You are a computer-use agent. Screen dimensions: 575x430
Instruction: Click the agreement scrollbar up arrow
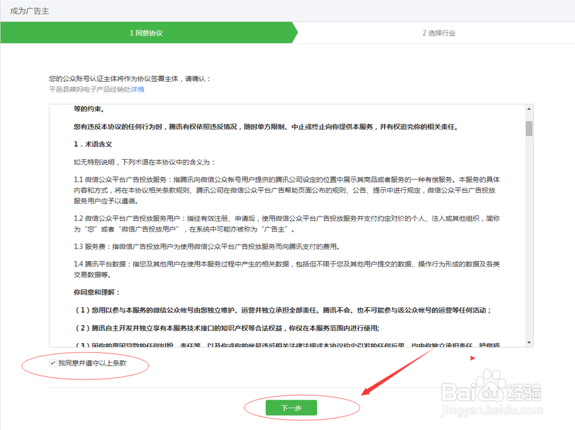pyautogui.click(x=529, y=109)
